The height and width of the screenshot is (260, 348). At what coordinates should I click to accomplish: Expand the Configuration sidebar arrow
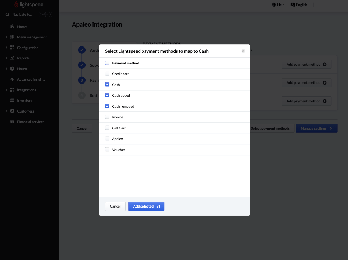(x=7, y=47)
